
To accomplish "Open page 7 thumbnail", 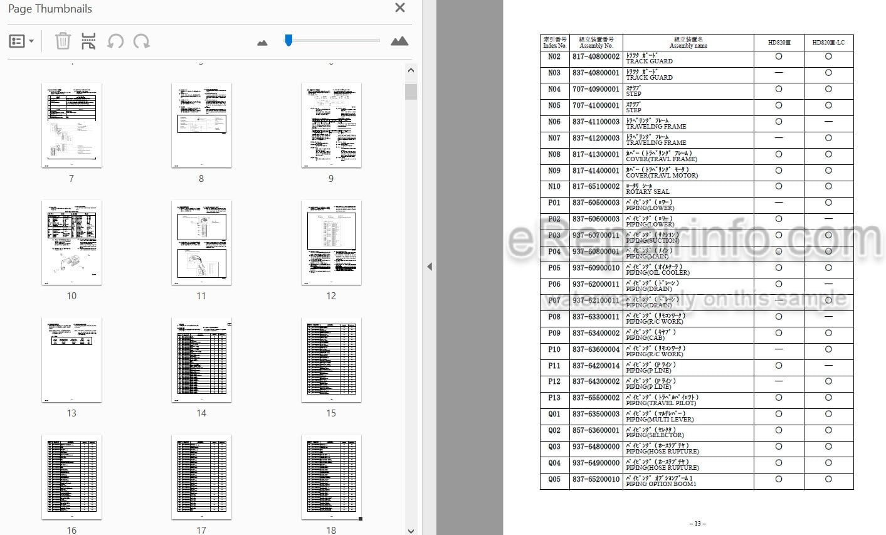I will point(71,125).
